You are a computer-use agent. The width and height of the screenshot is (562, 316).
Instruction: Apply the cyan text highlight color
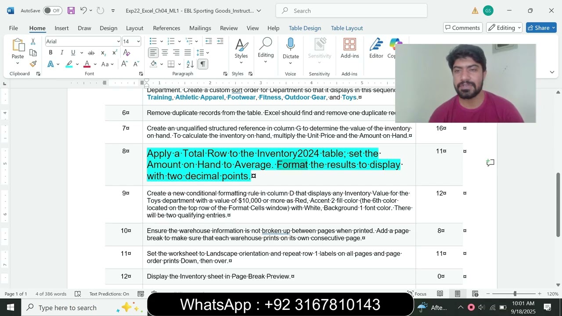[69, 64]
